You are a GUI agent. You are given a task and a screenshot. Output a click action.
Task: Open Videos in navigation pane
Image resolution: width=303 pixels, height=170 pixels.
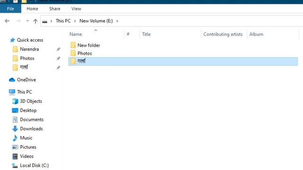point(27,156)
